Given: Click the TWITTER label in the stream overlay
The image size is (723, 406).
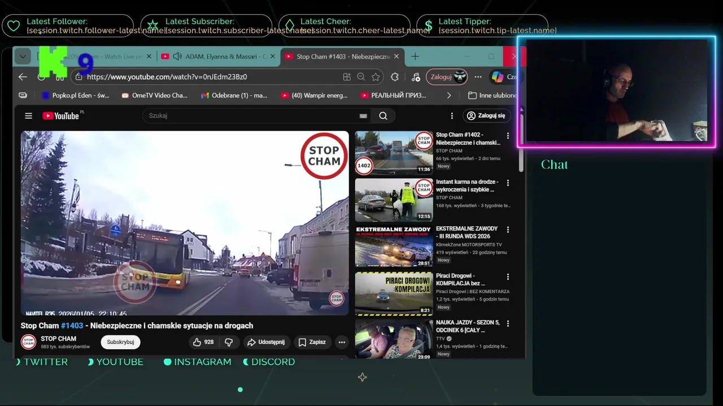Looking at the screenshot, I should pyautogui.click(x=46, y=362).
